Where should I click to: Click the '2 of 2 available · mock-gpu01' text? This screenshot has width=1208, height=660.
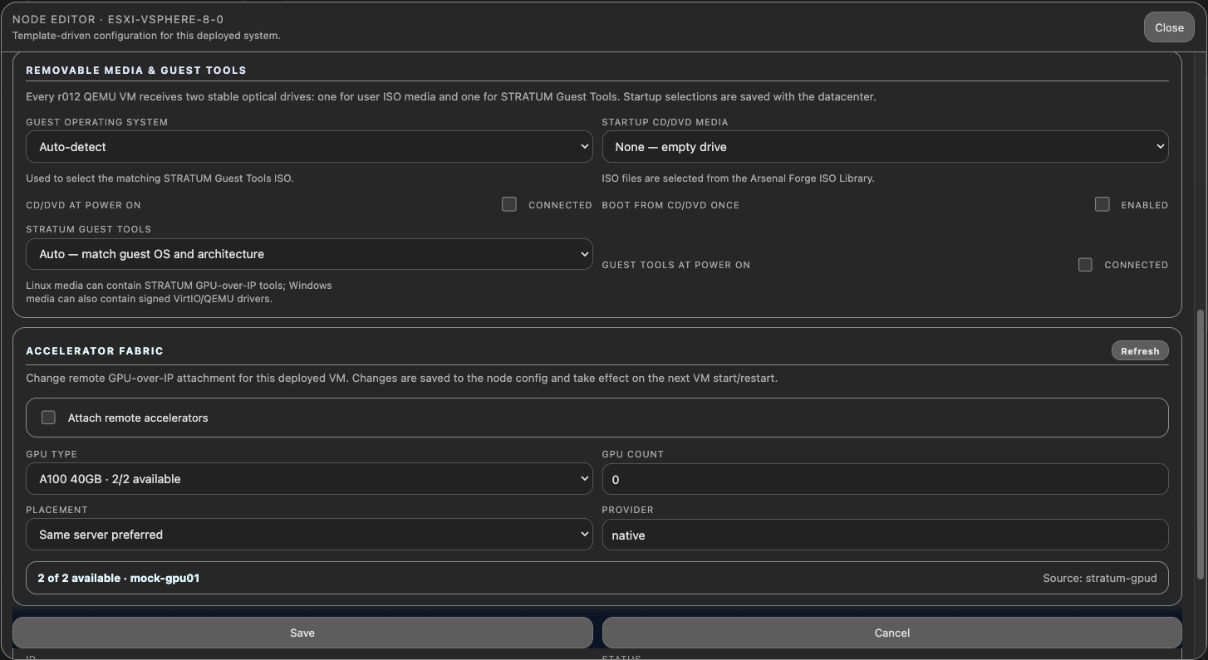point(119,578)
